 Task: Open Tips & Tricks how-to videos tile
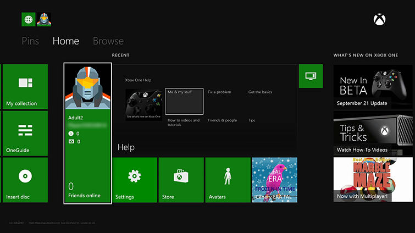(373, 133)
